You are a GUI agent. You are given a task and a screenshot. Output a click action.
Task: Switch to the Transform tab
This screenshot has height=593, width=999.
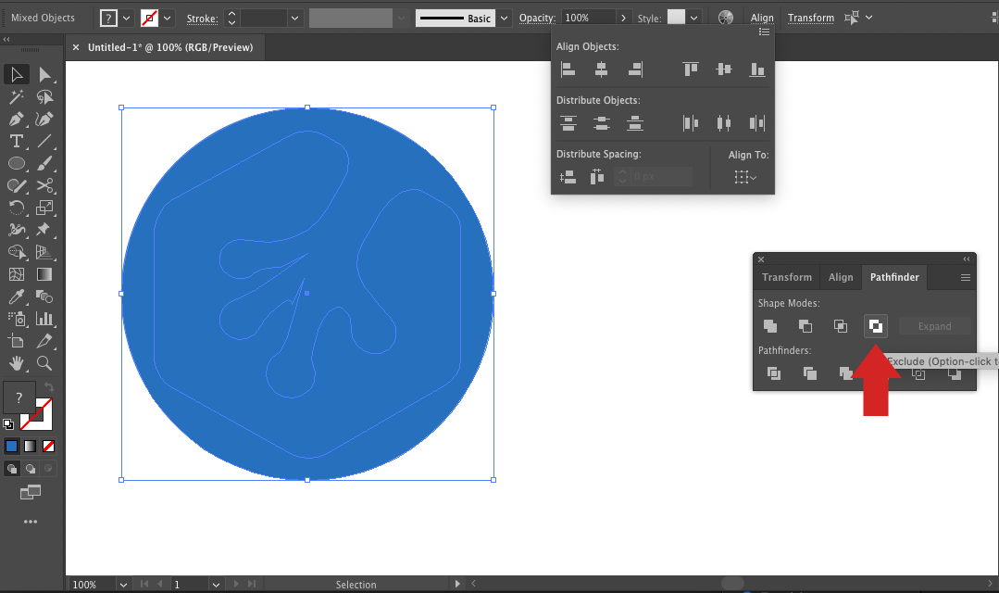point(787,277)
